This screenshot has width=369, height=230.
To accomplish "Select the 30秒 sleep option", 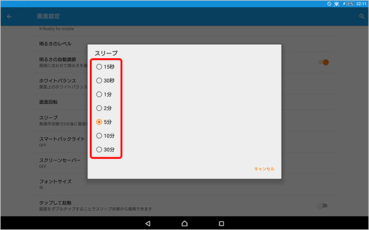I will tap(105, 81).
